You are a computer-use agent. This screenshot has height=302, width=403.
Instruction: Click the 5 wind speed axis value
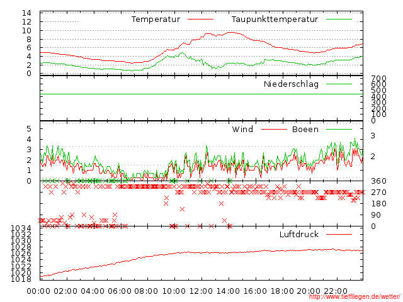[x=29, y=128]
